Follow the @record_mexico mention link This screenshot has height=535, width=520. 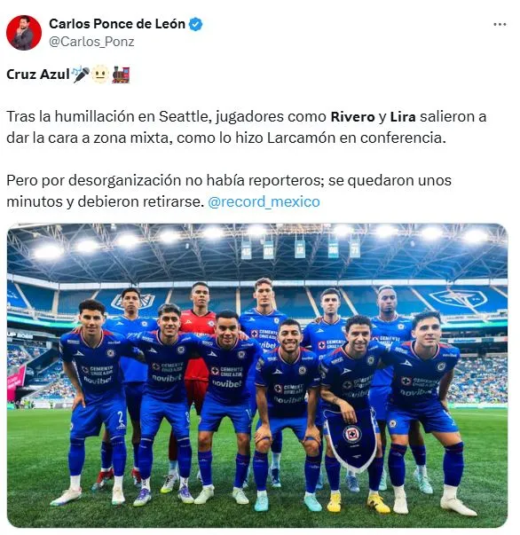coord(264,201)
